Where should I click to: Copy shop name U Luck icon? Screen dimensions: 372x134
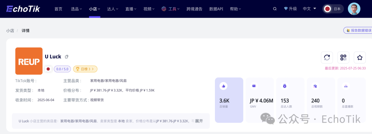(67, 57)
